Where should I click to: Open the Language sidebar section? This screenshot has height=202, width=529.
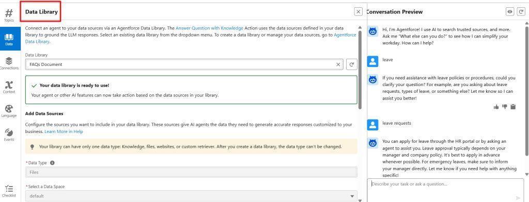(9, 111)
